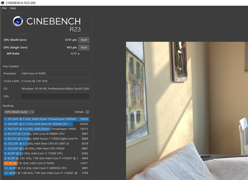
Task: Start the CPU Single Core test
Action: [x=84, y=47]
